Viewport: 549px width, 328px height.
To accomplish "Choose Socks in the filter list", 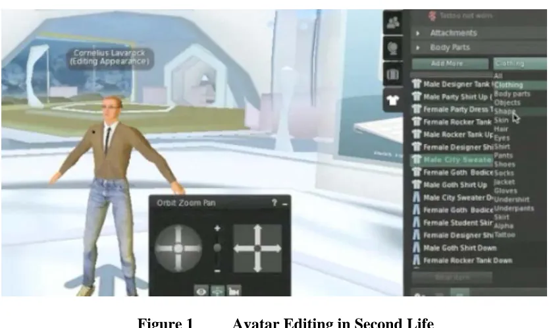I will coord(504,173).
